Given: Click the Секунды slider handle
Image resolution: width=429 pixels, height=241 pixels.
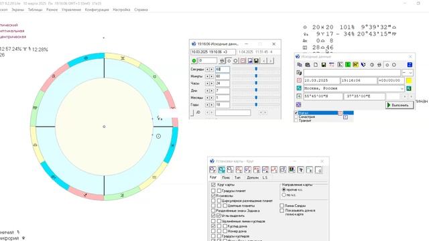Looking at the screenshot, I should coord(256,69).
